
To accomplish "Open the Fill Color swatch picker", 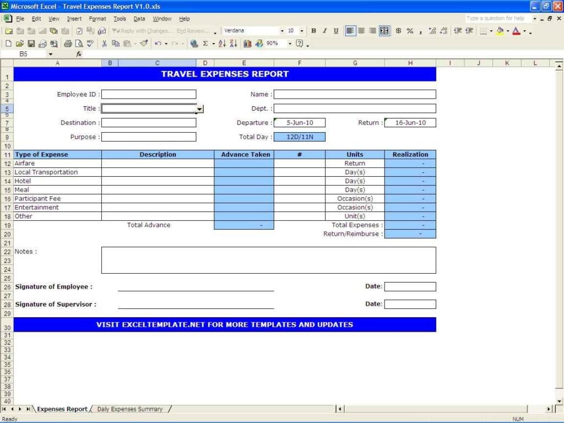I will point(499,30).
